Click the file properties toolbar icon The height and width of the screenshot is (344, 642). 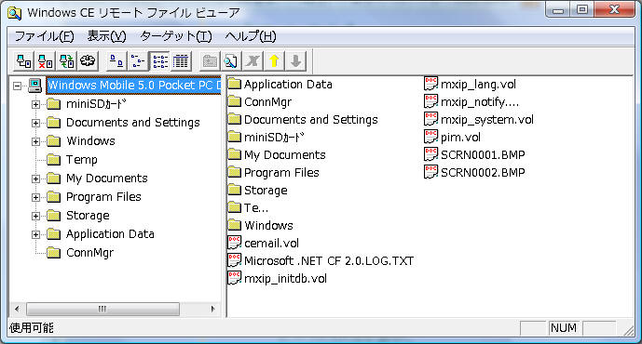231,61
